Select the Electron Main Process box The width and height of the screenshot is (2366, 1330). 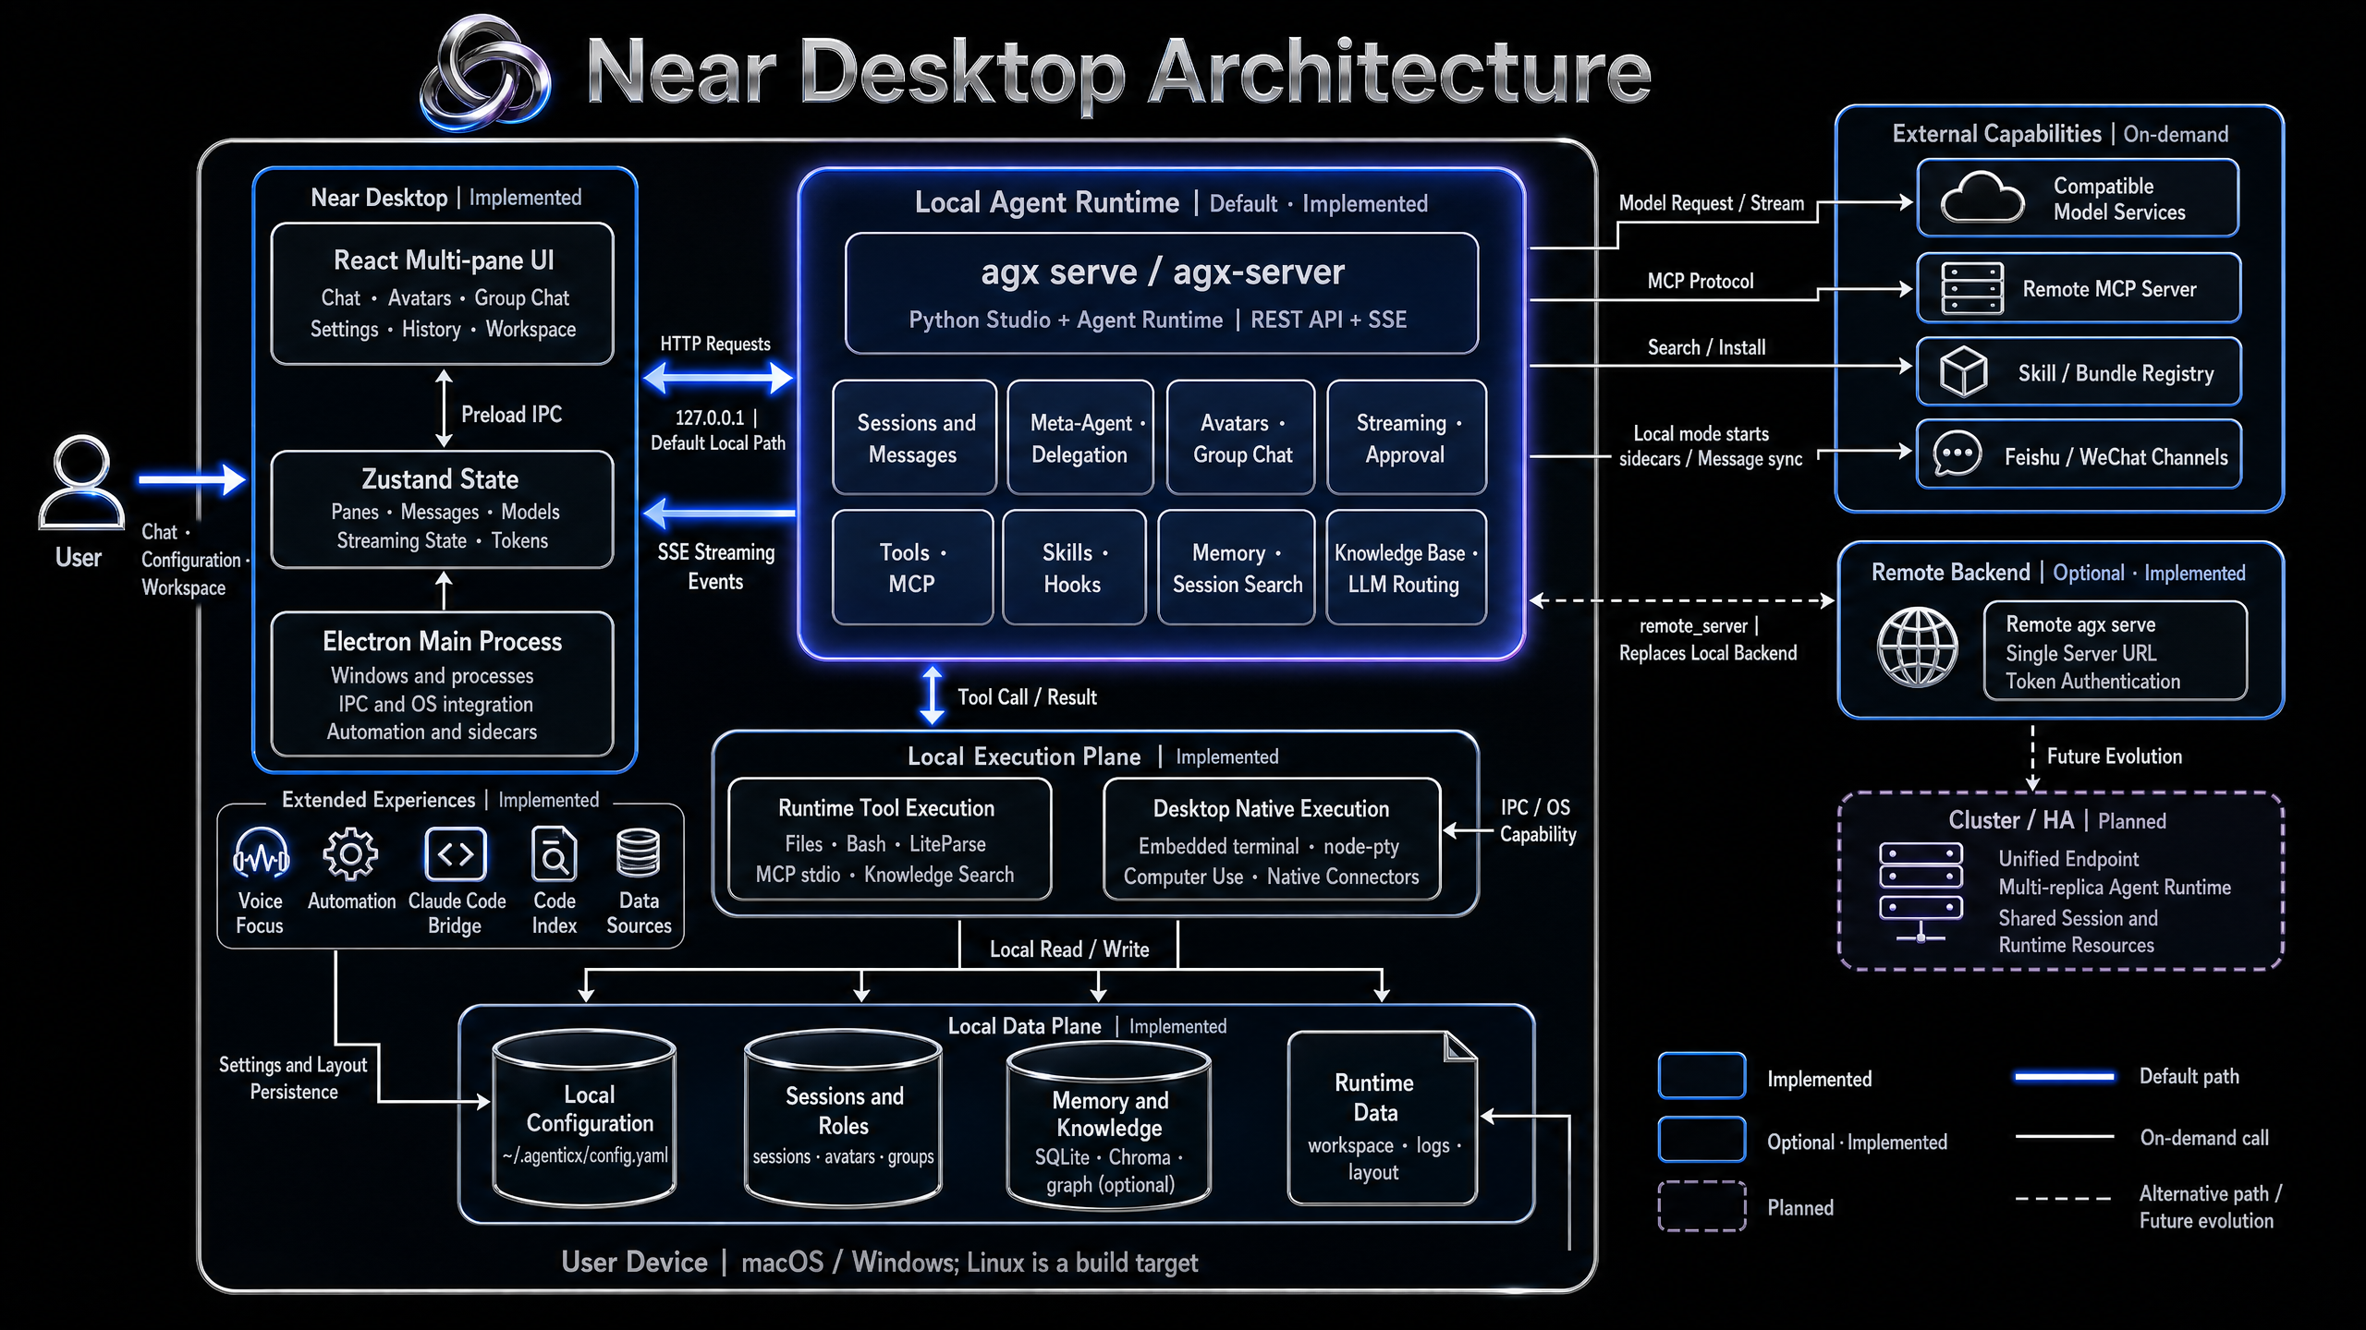pos(442,684)
